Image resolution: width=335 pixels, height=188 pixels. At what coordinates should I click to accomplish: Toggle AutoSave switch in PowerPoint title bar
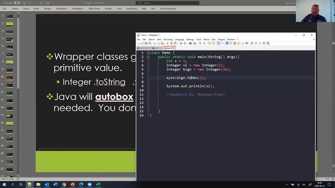17,3
